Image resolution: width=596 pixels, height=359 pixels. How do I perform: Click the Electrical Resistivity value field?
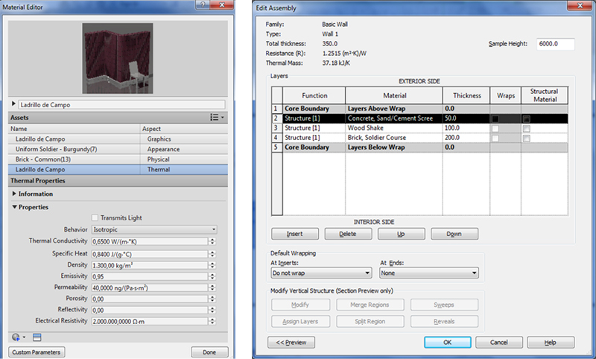tap(150, 322)
